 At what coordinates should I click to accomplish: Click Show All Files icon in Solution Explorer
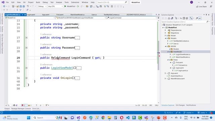point(187,18)
